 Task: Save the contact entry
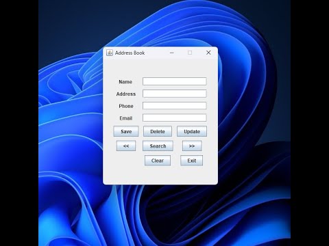[x=126, y=131]
